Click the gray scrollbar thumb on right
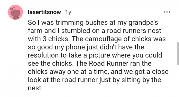 178,54
